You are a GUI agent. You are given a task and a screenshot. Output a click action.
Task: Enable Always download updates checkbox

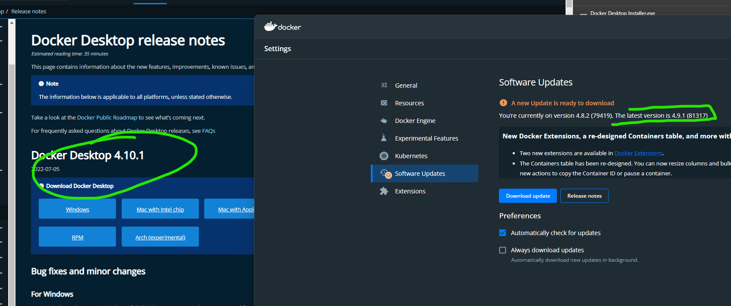(502, 250)
